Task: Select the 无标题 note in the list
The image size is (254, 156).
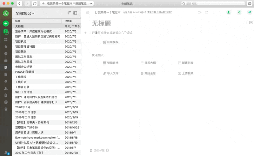Action: coord(46,26)
